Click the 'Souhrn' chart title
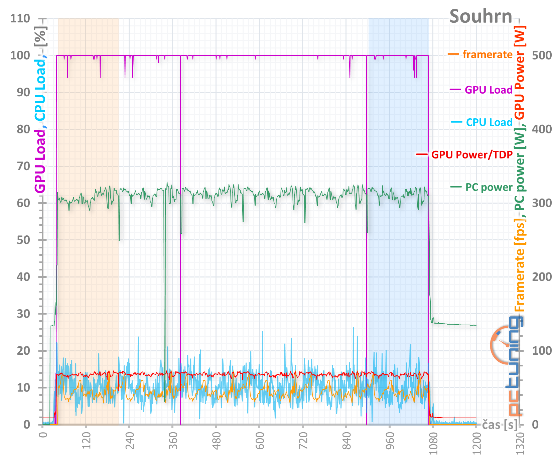The image size is (554, 455). click(x=480, y=16)
